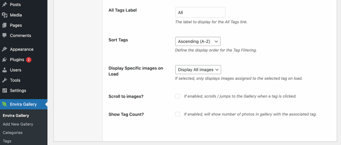Click the Show Tag Count? label
341x145 pixels.
pyautogui.click(x=126, y=114)
